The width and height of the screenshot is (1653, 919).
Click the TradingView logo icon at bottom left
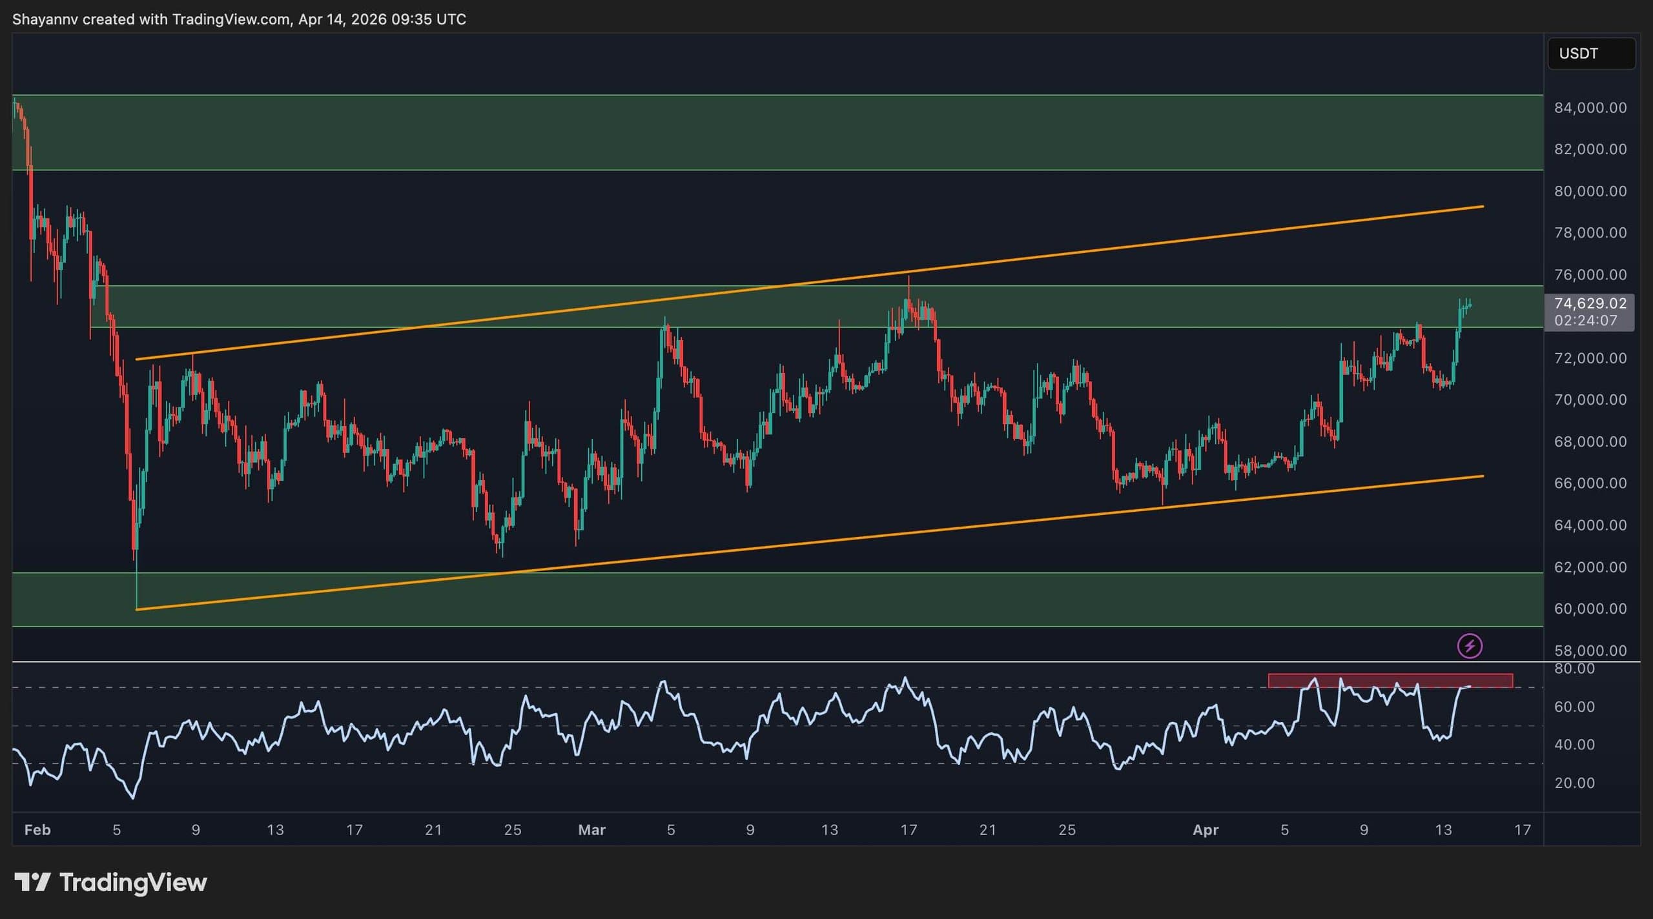click(32, 882)
